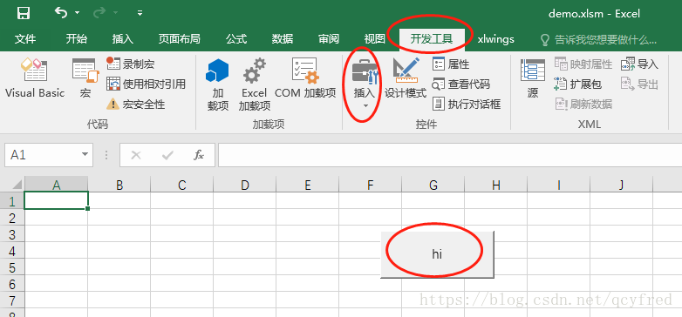Switch to the 审阅 tab
682x317 pixels.
coord(329,39)
